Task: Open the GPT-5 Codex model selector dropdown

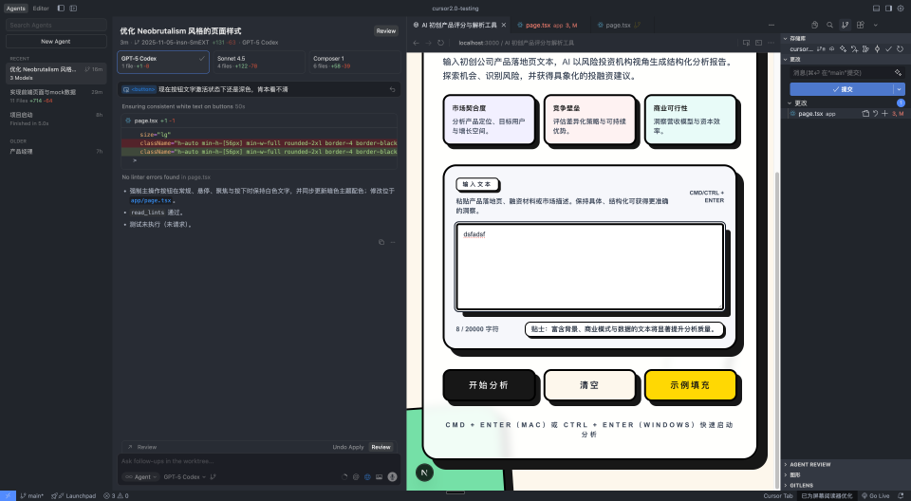Action: [x=184, y=476]
